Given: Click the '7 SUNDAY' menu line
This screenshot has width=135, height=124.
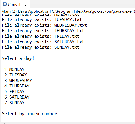Looking at the screenshot, I should pos(14,103).
